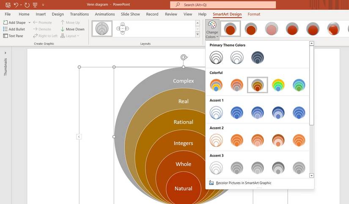Expand the Layouts gallery More arrow
Image resolution: width=349 pixels, height=204 pixels.
coord(198,35)
